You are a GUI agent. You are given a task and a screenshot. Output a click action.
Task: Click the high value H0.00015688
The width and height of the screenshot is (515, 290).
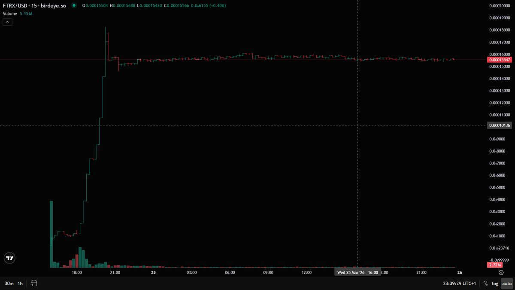point(123,6)
